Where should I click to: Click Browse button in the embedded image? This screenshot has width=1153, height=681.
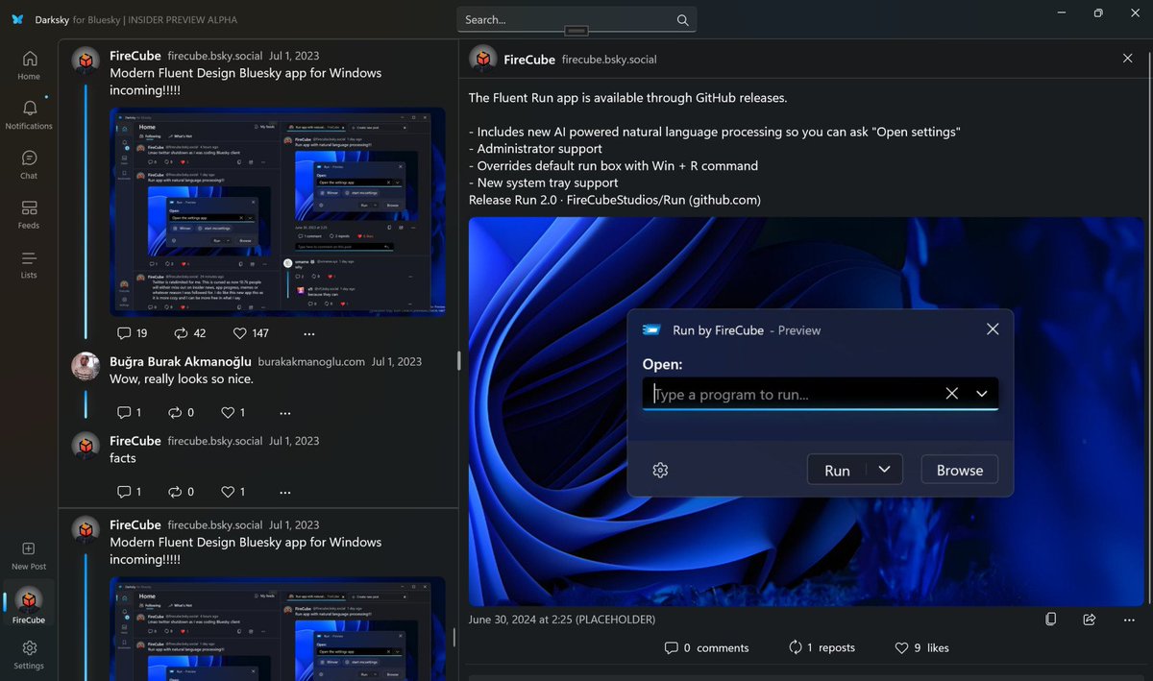pyautogui.click(x=960, y=470)
